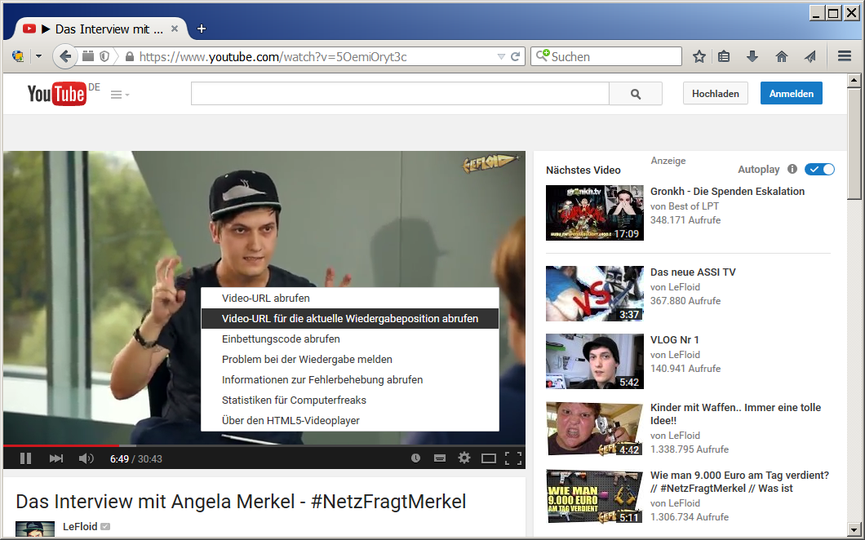Screen dimensions: 865x540
Task: Go back with browser back arrow
Action: point(65,56)
